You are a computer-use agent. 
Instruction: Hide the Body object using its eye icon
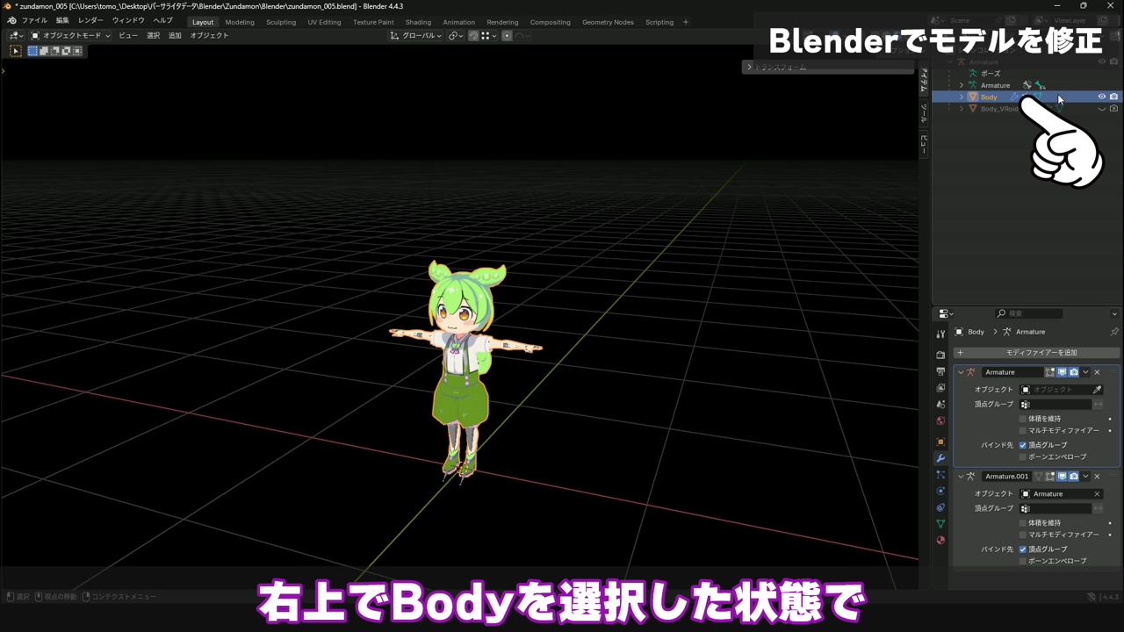[1102, 97]
